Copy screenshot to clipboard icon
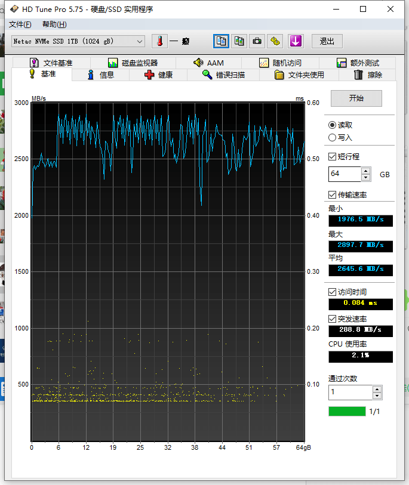Viewport: 409px width, 485px height. [x=239, y=41]
